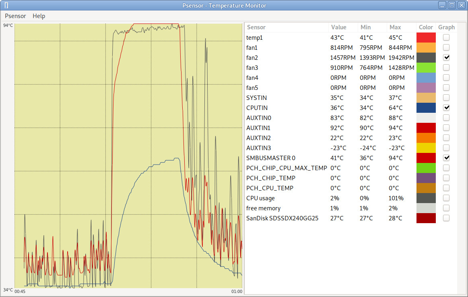Enable graph for temp1 sensor
468x297 pixels.
tap(446, 37)
